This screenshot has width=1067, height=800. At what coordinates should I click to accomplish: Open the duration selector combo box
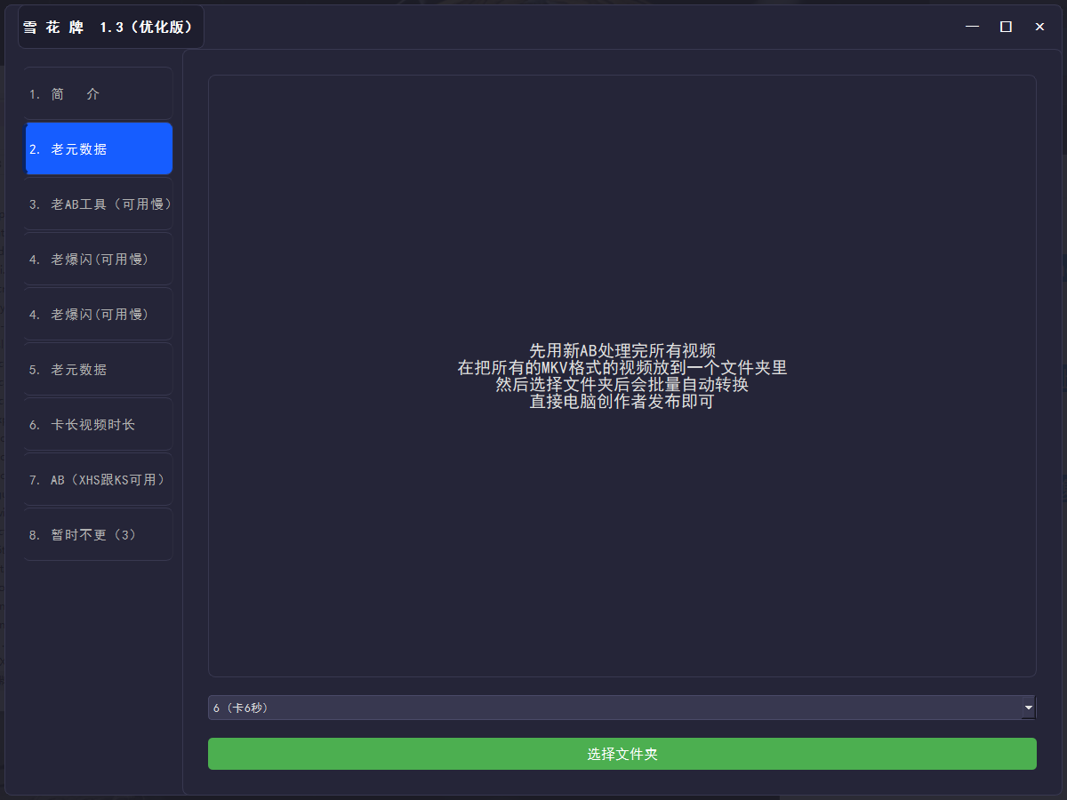click(622, 708)
